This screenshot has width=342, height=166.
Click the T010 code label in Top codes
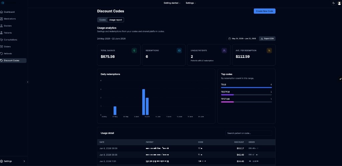tap(223, 85)
